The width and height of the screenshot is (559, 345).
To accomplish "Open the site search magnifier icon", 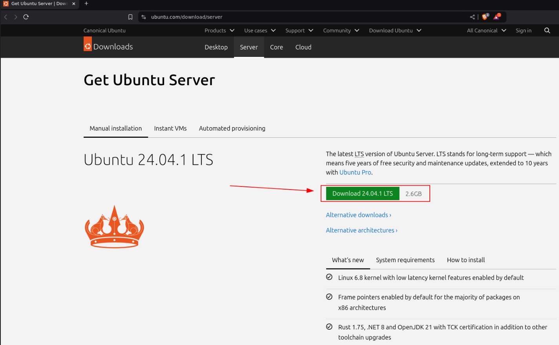I will coord(547,30).
